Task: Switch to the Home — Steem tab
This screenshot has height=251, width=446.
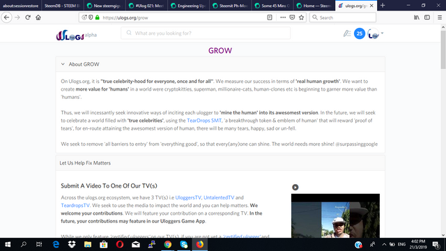Action: [314, 6]
